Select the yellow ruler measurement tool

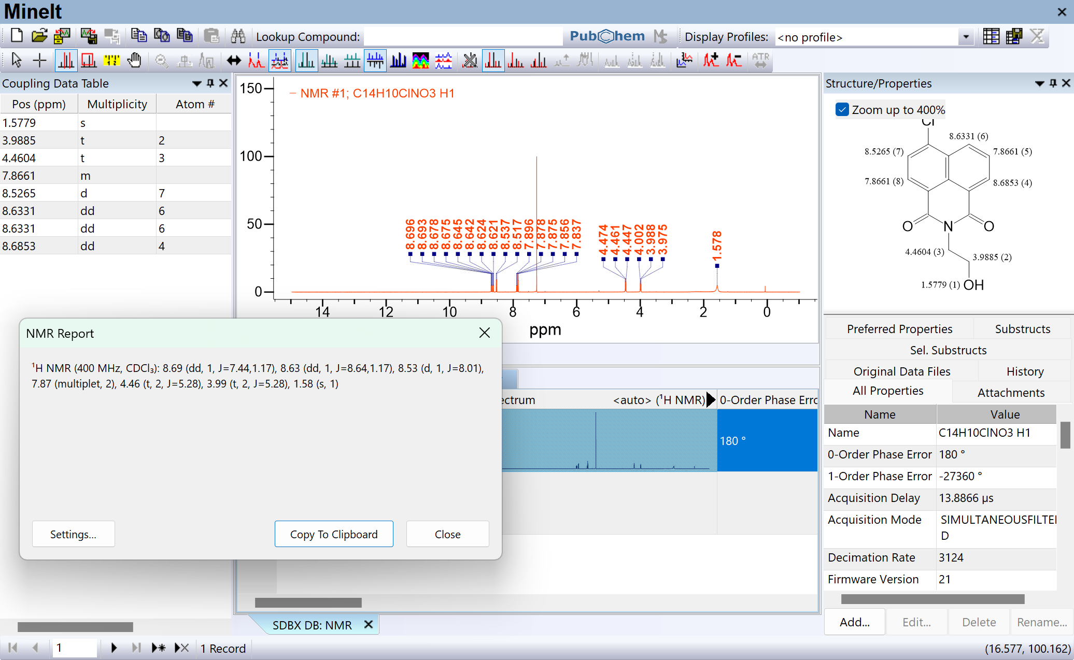pyautogui.click(x=111, y=61)
